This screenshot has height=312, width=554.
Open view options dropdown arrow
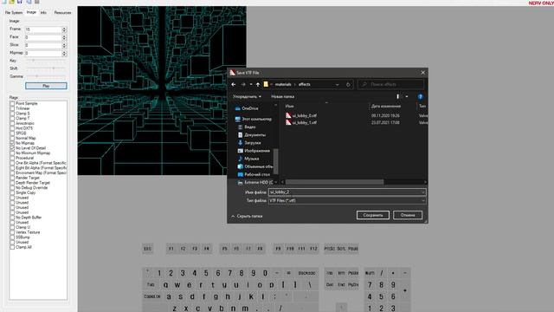point(407,96)
